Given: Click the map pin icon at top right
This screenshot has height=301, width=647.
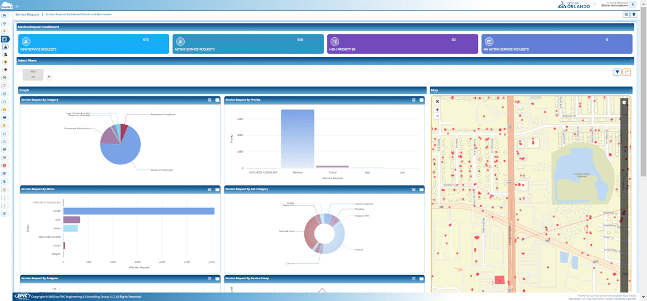Looking at the screenshot, I should coord(634,15).
